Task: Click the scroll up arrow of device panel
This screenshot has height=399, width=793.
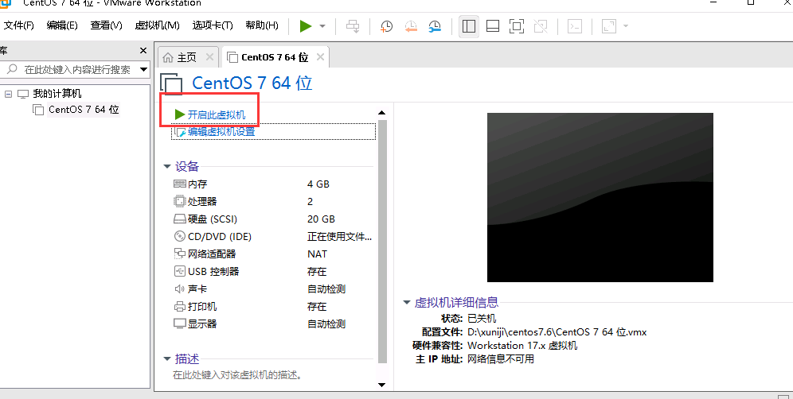Action: (382, 113)
